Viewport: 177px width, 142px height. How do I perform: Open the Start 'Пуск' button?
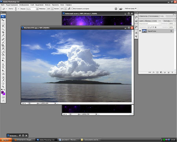pos(6,140)
